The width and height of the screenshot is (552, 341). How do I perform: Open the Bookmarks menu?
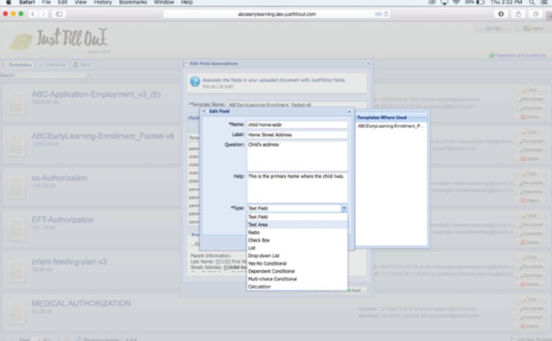(x=133, y=2)
